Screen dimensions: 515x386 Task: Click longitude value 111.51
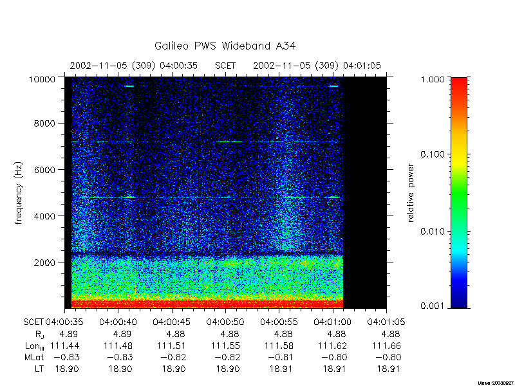[172, 345]
